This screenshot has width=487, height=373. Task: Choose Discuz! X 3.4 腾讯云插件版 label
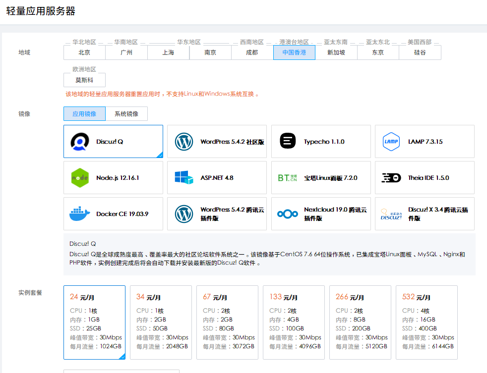(438, 214)
